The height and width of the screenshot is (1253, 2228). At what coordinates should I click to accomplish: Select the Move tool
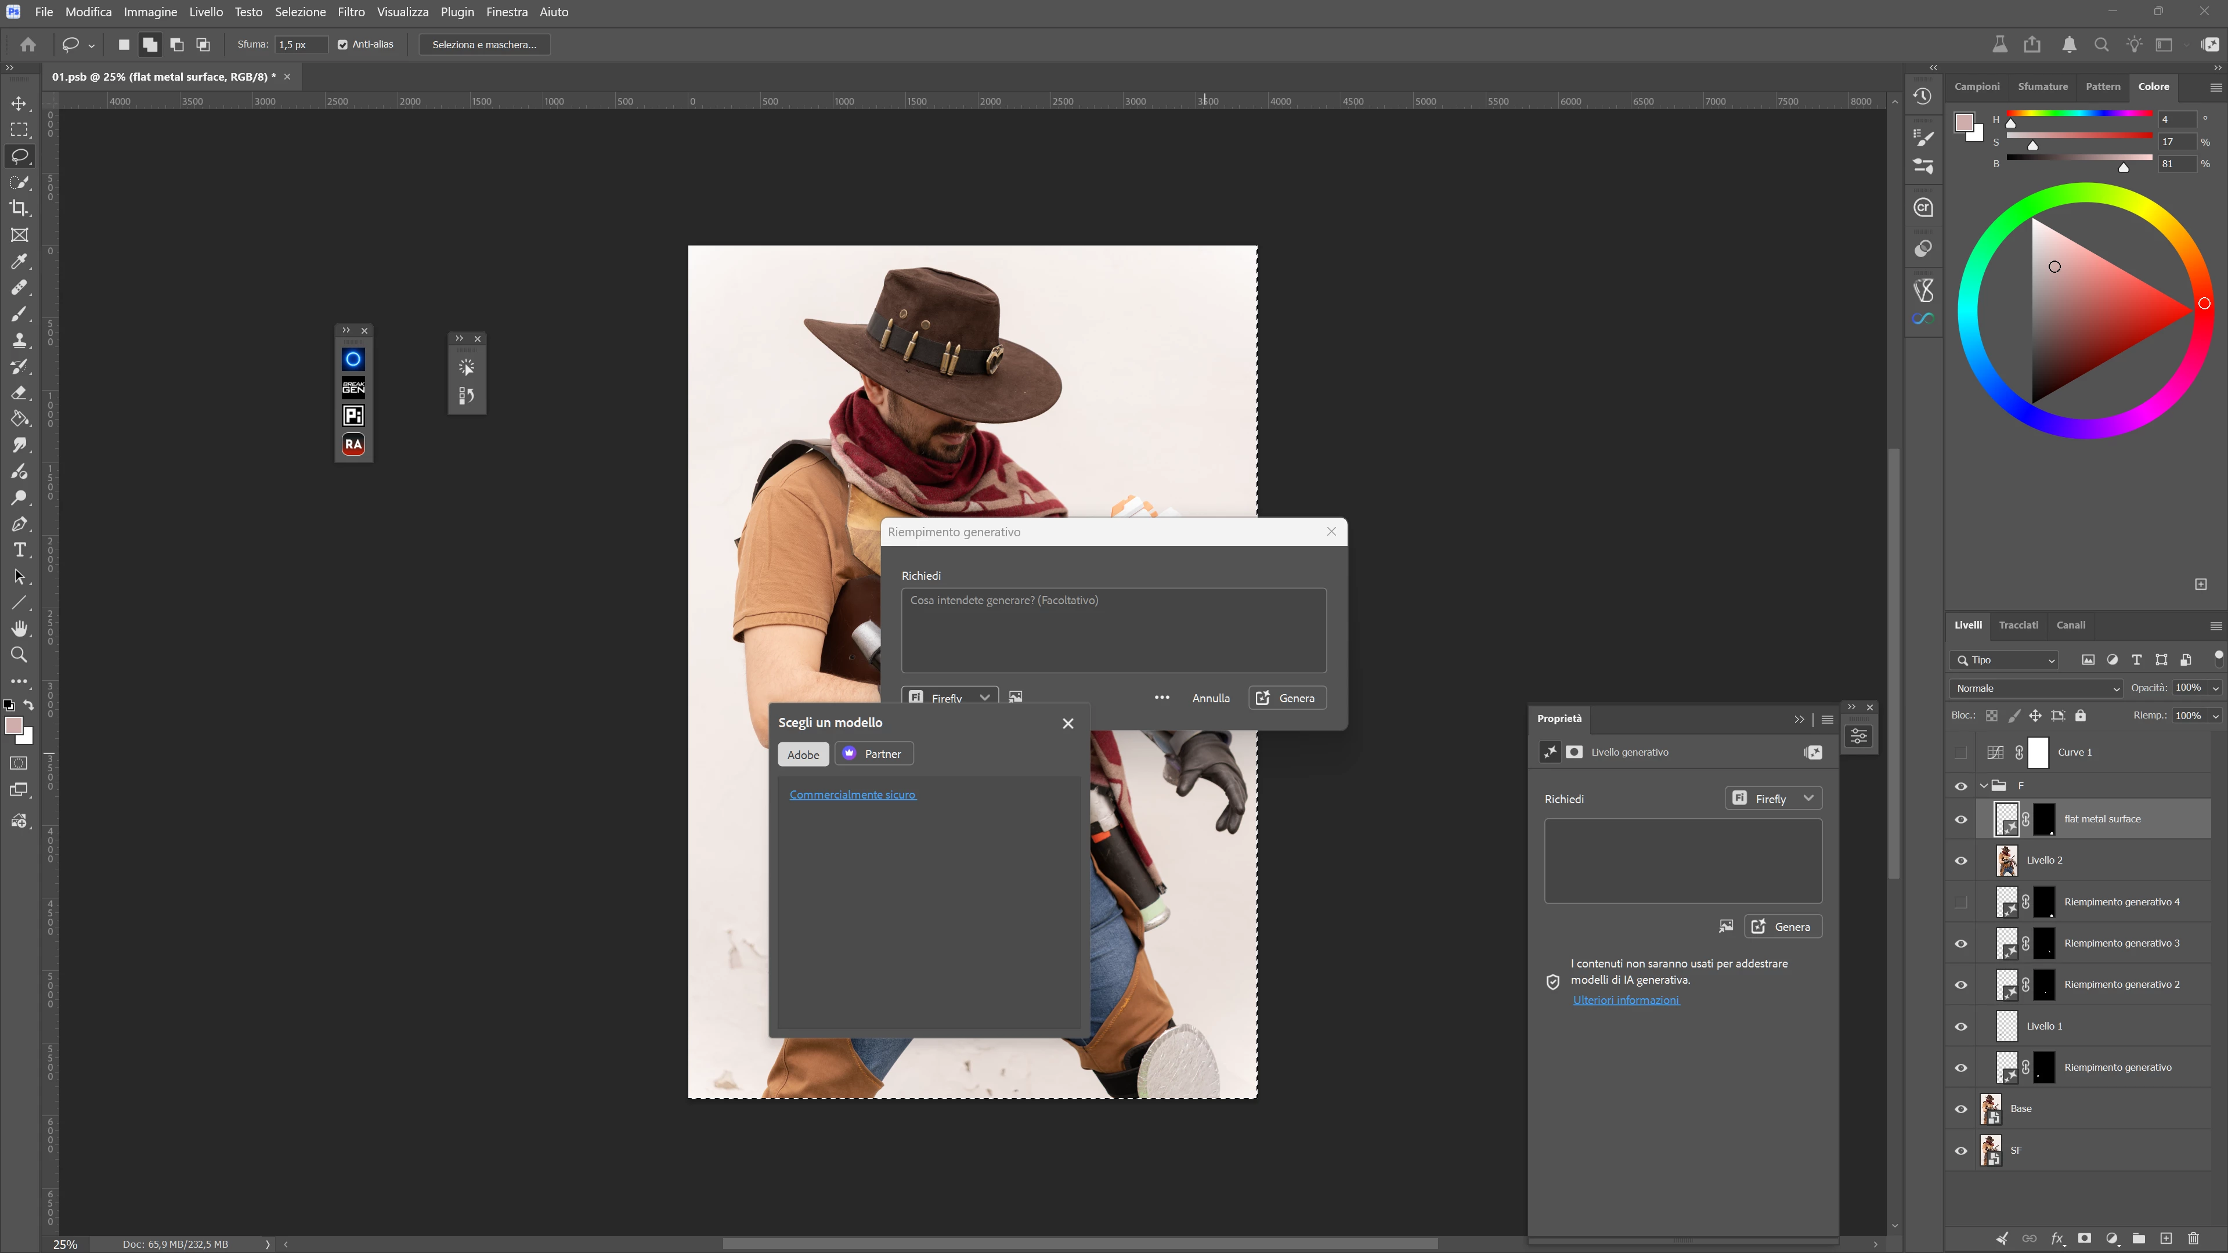[x=19, y=104]
